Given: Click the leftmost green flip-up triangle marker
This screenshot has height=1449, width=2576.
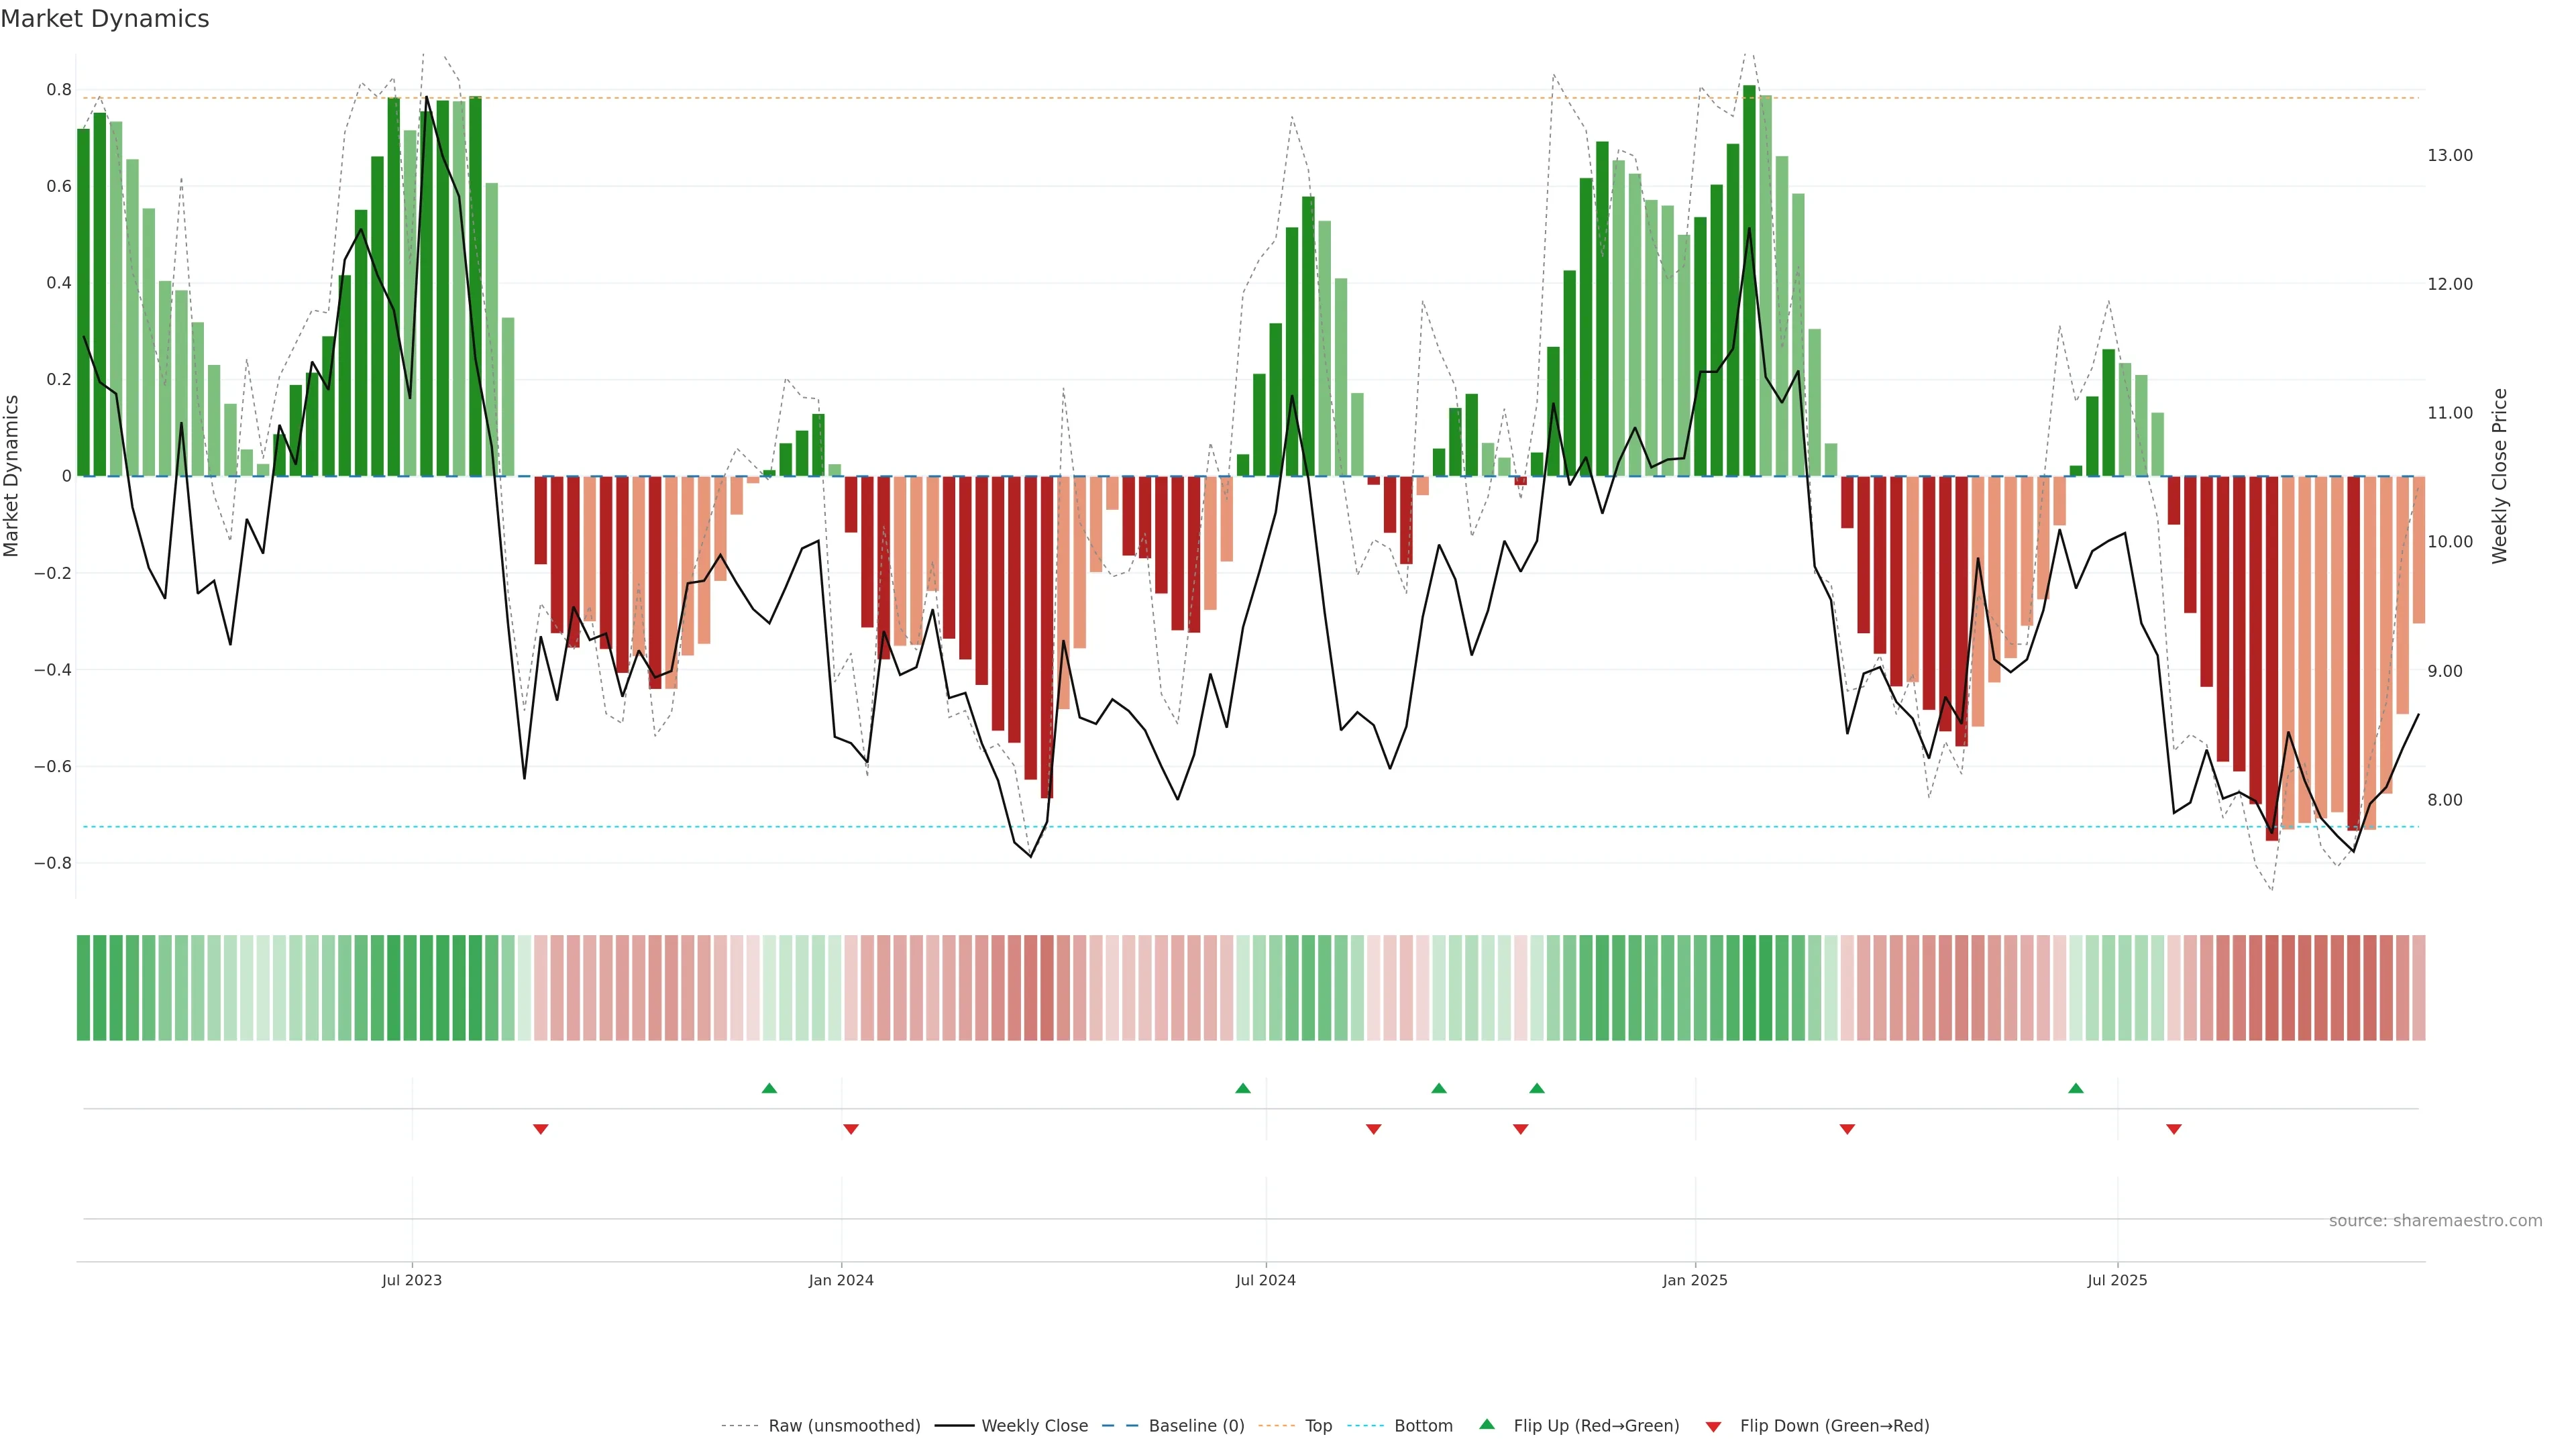Looking at the screenshot, I should (769, 1088).
